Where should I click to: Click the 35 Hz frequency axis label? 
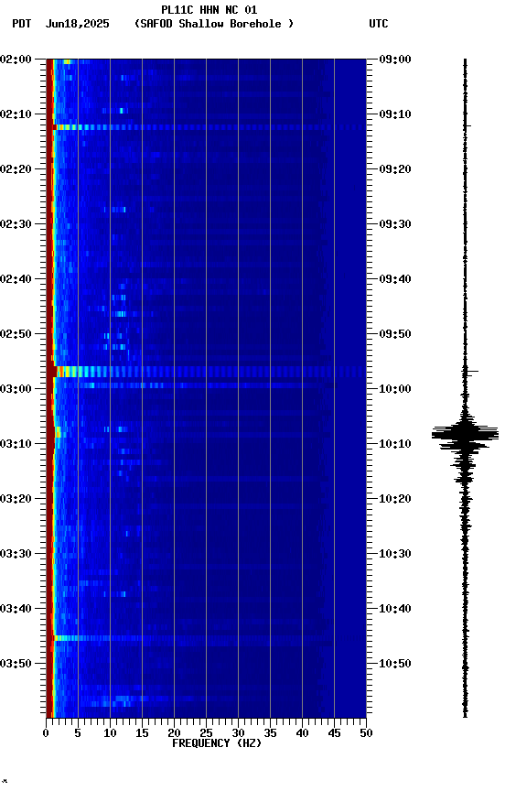coord(270,733)
